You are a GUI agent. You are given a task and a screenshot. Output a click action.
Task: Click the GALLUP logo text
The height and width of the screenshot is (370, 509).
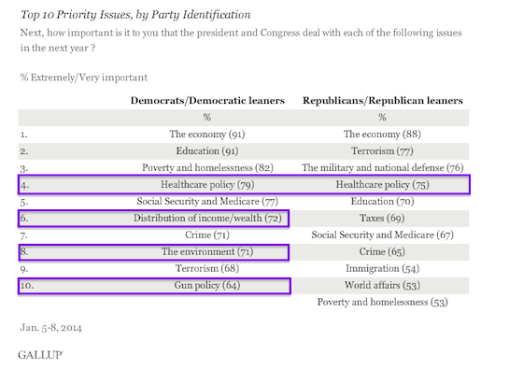[40, 355]
